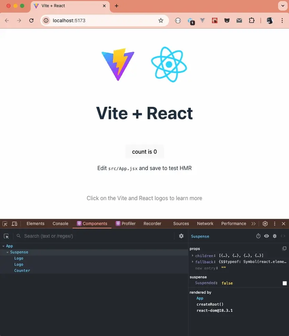Viewport: 289px width, 336px height.
Task: Click App under rendered by
Action: [x=200, y=298]
